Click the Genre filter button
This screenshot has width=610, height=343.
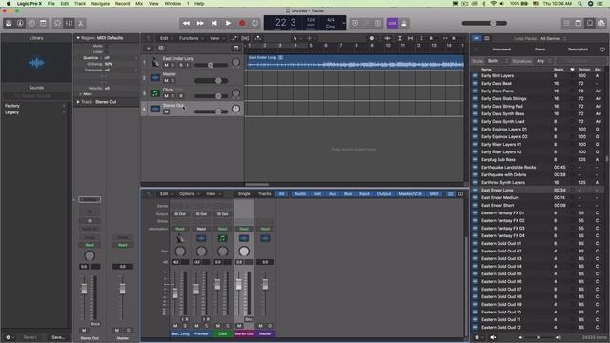tap(539, 50)
